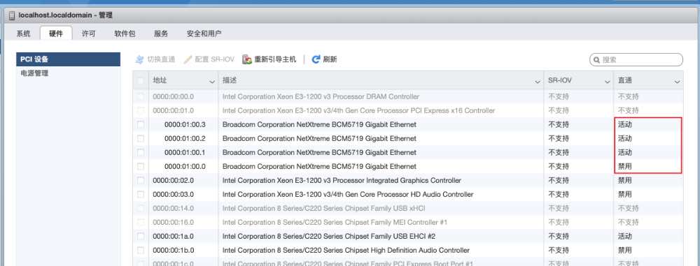This screenshot has height=266, width=700.
Task: Tick checkbox for device 0000:01:00.3
Action: tap(141, 124)
